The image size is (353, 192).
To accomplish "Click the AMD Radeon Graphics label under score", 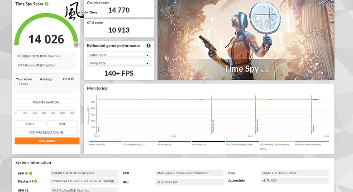I will click(46, 66).
